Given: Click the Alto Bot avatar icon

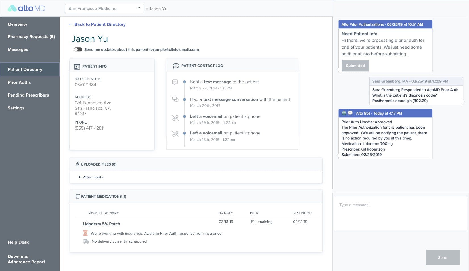Looking at the screenshot, I should point(344,113).
